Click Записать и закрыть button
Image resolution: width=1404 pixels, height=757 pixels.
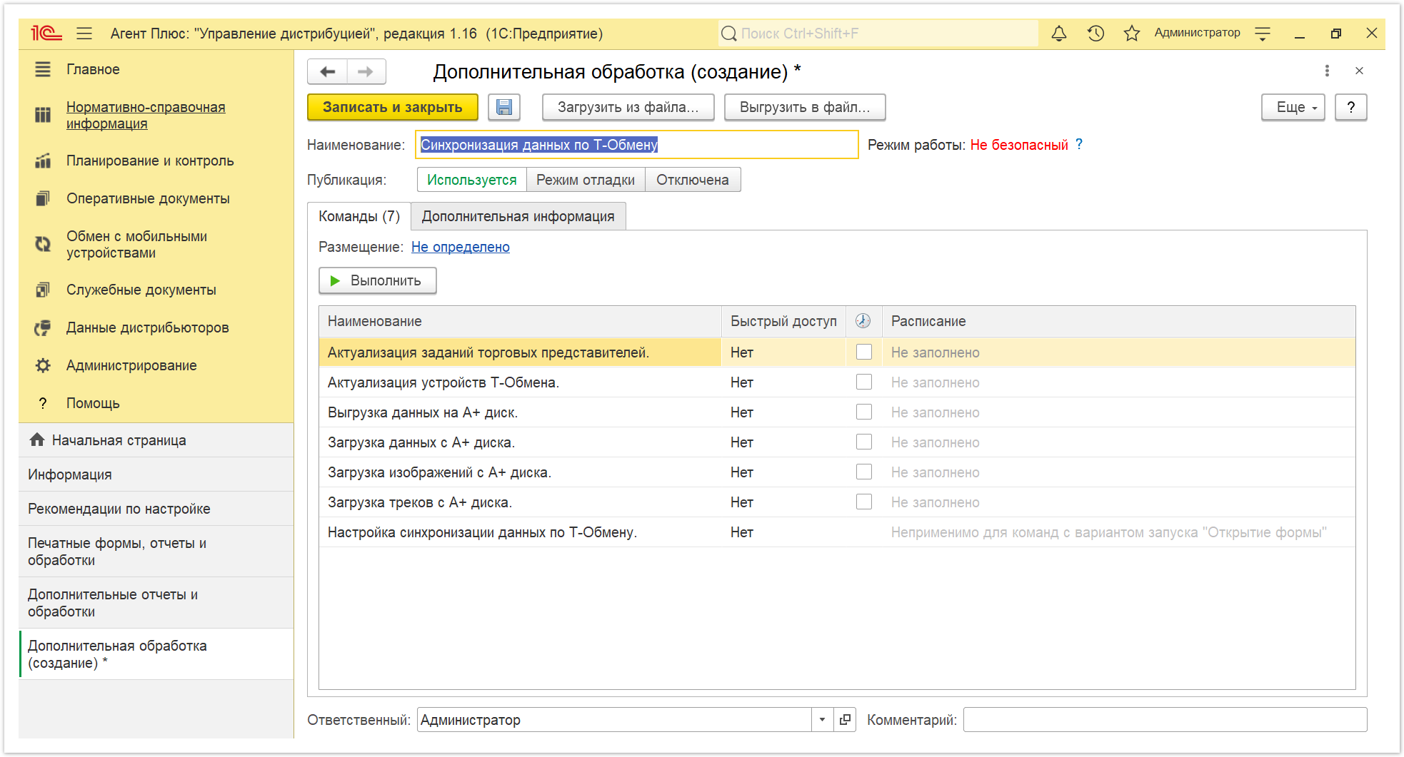point(393,107)
